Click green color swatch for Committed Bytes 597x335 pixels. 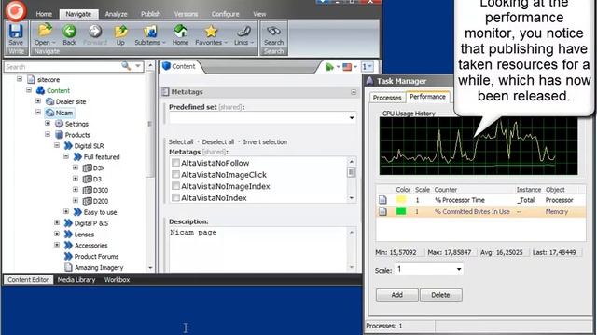[x=401, y=211]
